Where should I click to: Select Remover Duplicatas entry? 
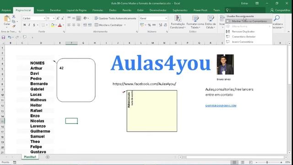tap(249, 32)
